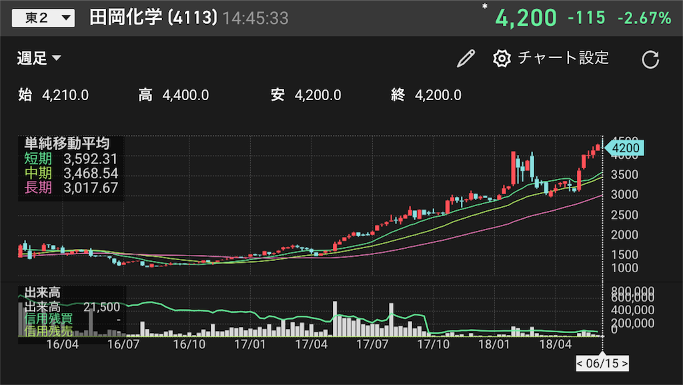Click the 06/15 date cursor label

(x=602, y=363)
